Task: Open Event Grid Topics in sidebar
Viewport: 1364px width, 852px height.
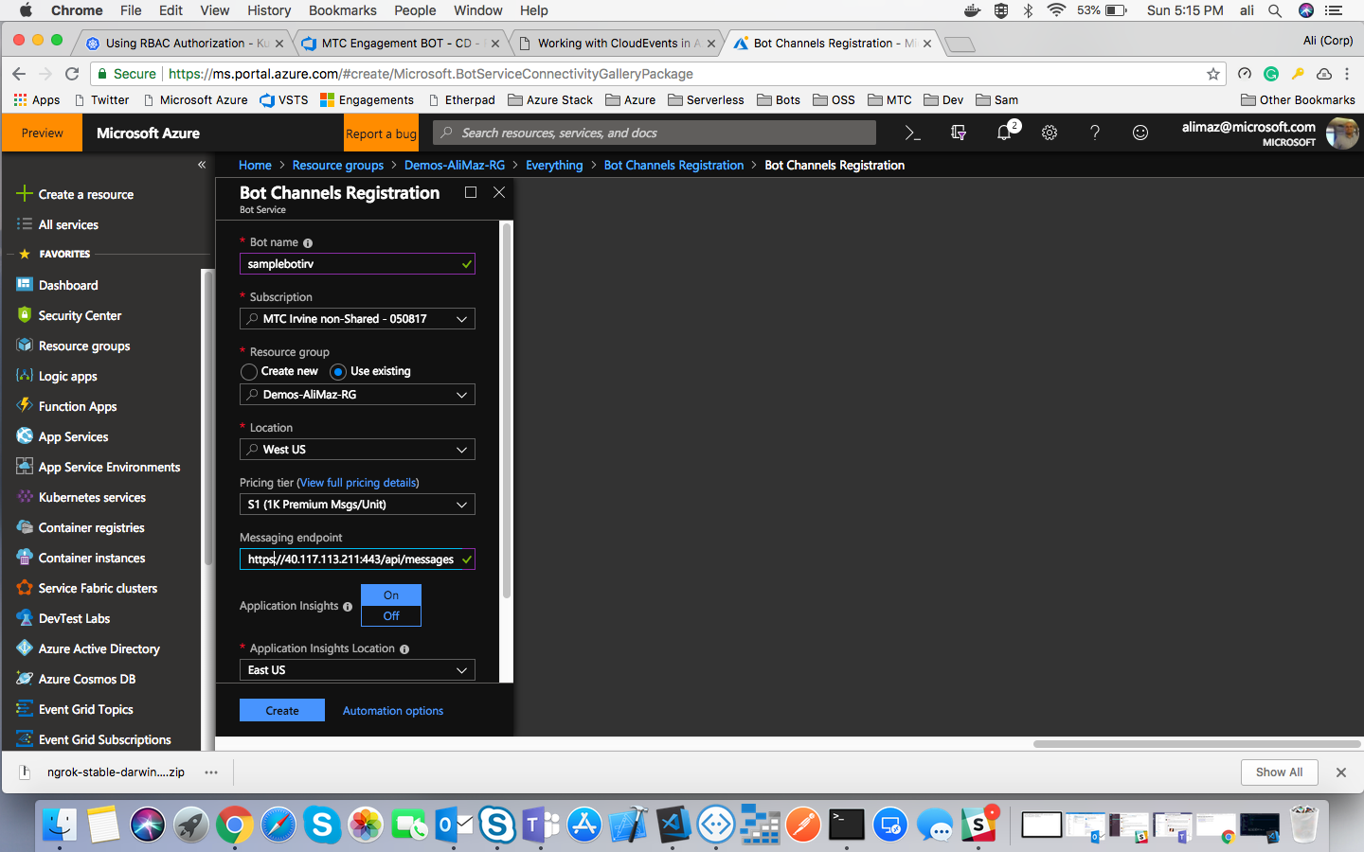Action: pyautogui.click(x=85, y=709)
